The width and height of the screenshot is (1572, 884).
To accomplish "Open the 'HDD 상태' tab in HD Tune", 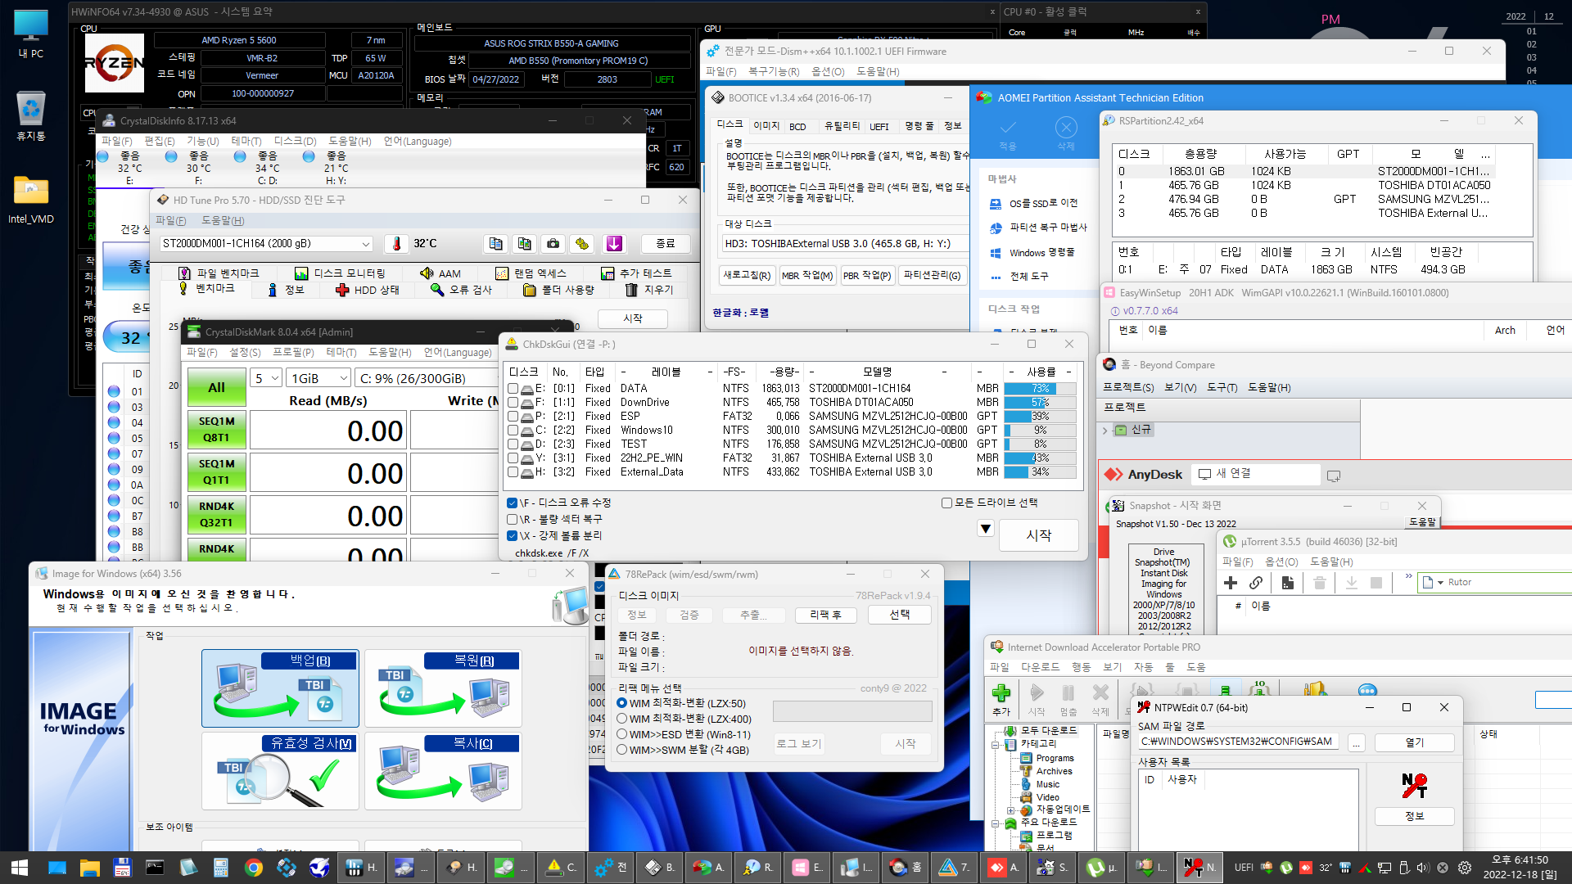I will [368, 290].
